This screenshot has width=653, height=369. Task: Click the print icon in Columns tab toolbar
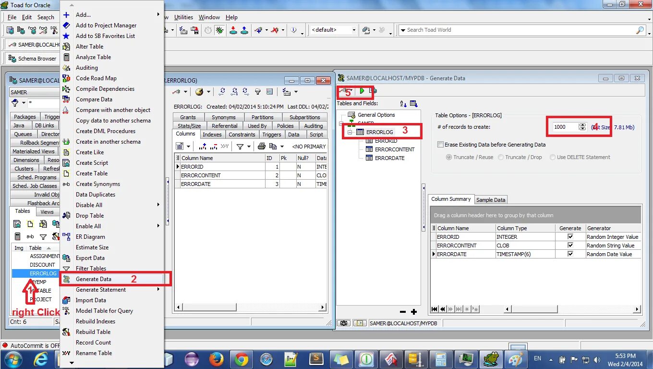262,146
